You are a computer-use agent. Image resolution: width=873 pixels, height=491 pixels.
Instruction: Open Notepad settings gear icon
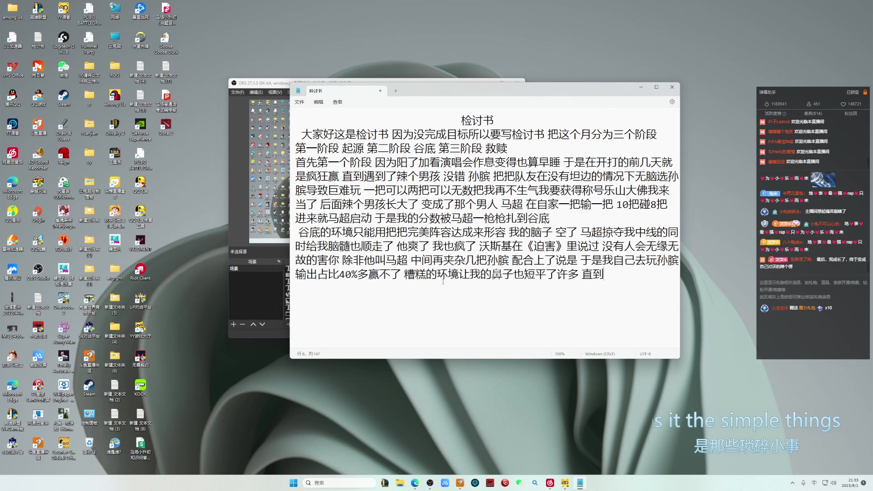[x=672, y=102]
